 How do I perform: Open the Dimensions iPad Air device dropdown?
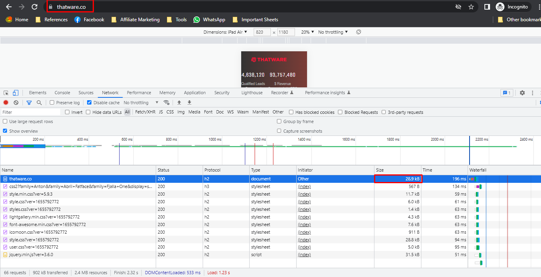225,32
